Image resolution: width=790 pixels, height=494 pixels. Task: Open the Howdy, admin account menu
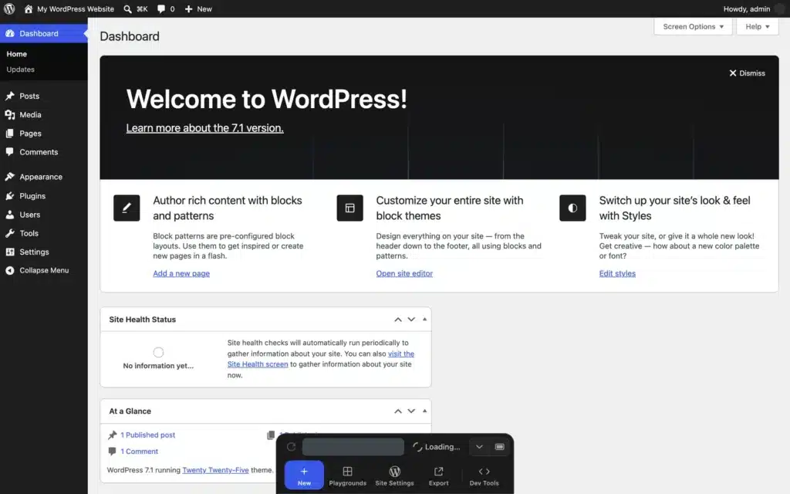click(747, 8)
